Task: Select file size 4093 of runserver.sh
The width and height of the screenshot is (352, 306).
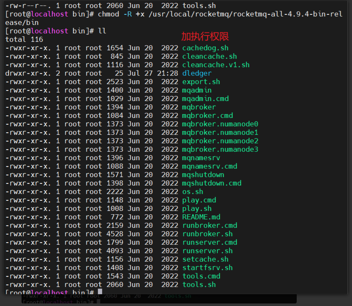Action: click(x=115, y=251)
